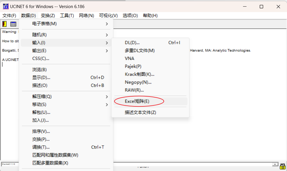Open the 数据(D) menu

[28, 16]
